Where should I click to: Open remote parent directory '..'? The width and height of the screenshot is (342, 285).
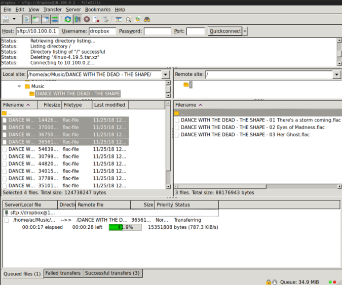coord(258,113)
